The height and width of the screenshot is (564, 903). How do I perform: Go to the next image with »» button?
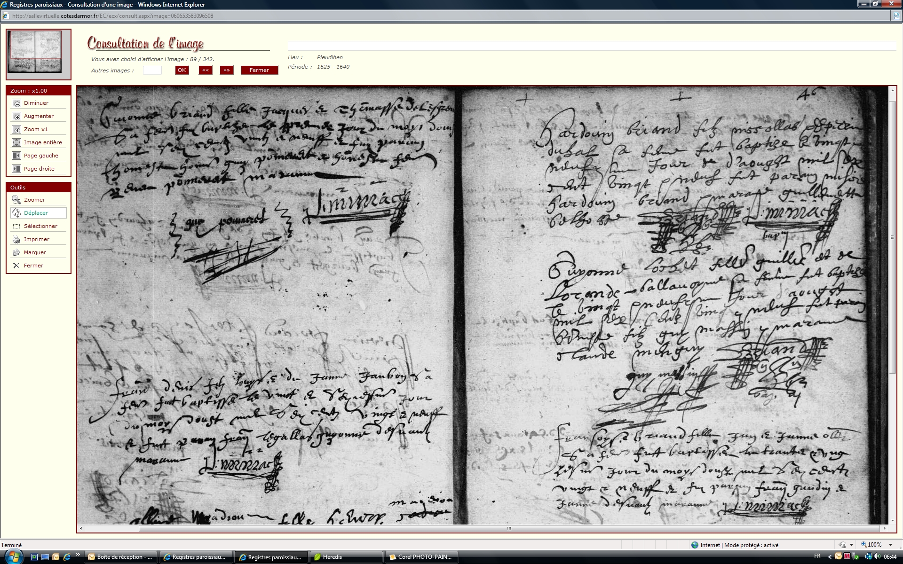(x=227, y=70)
